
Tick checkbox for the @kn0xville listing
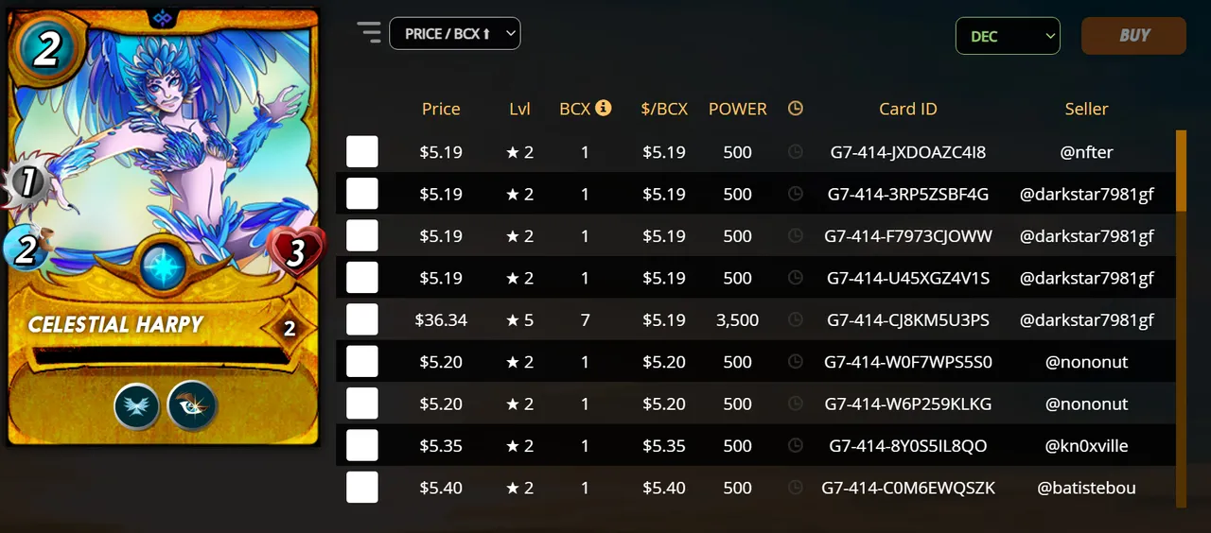[x=362, y=445]
